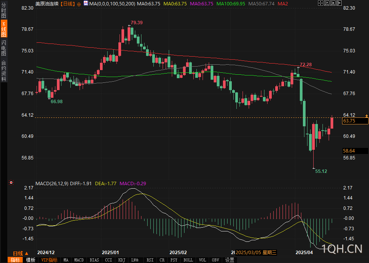Open the 【日线】 period label in title
The image size is (369, 263).
pos(68,3)
